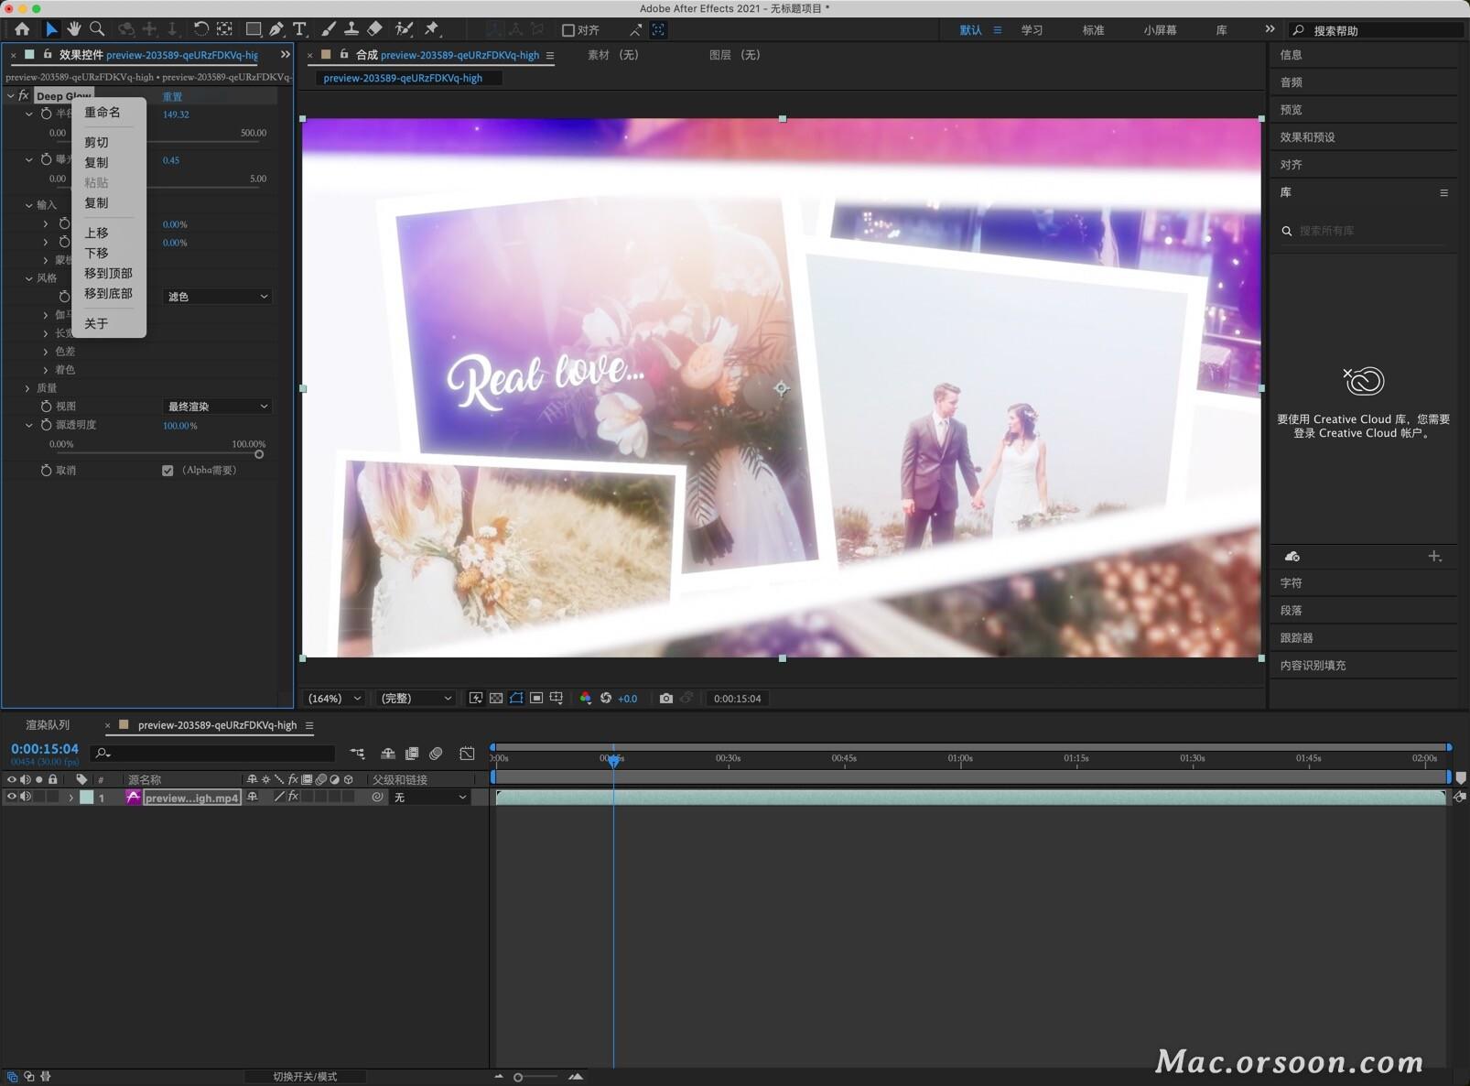Choose 移到顶部 from the context menu

click(x=108, y=274)
